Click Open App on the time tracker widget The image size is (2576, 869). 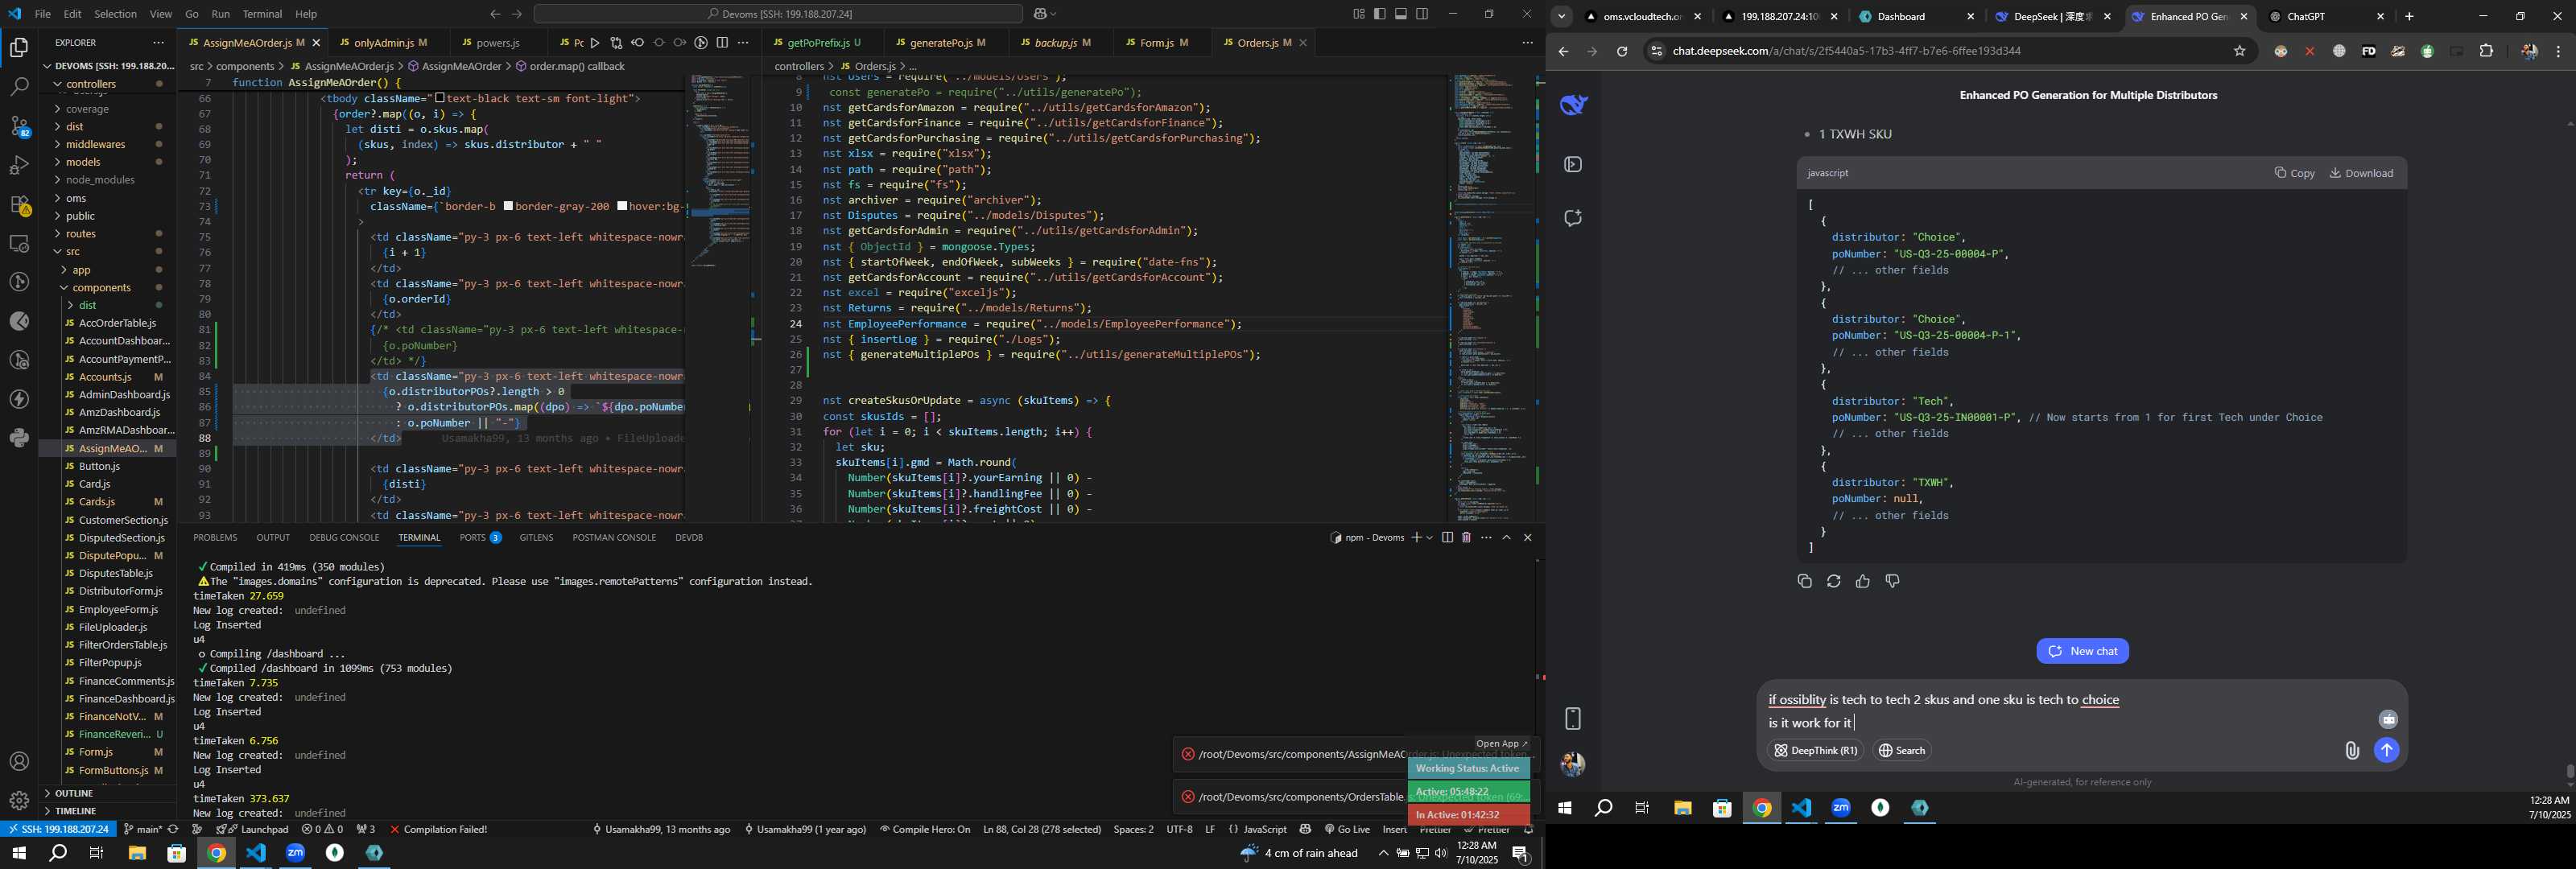[x=1502, y=744]
